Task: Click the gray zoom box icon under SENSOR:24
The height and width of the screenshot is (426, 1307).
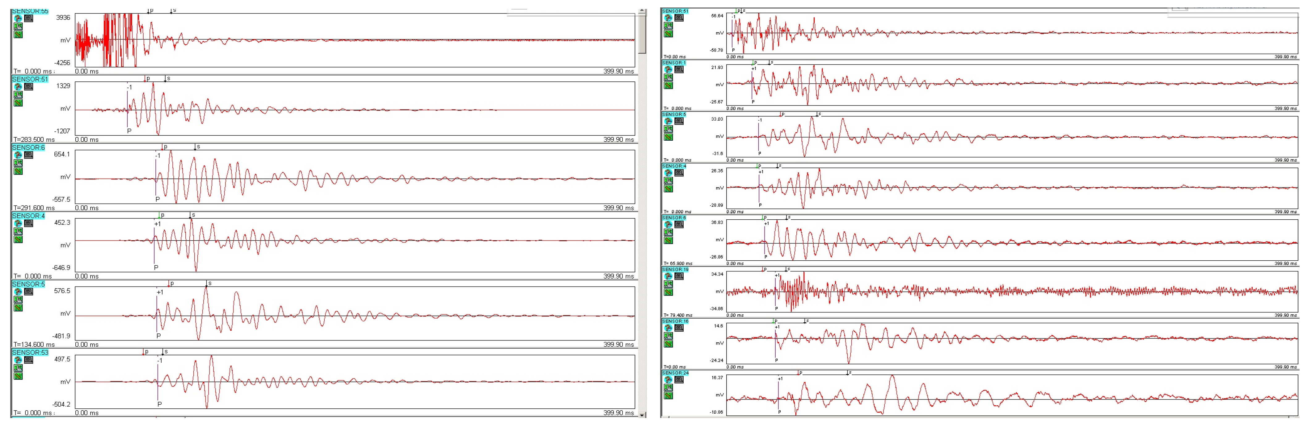Action: [679, 379]
